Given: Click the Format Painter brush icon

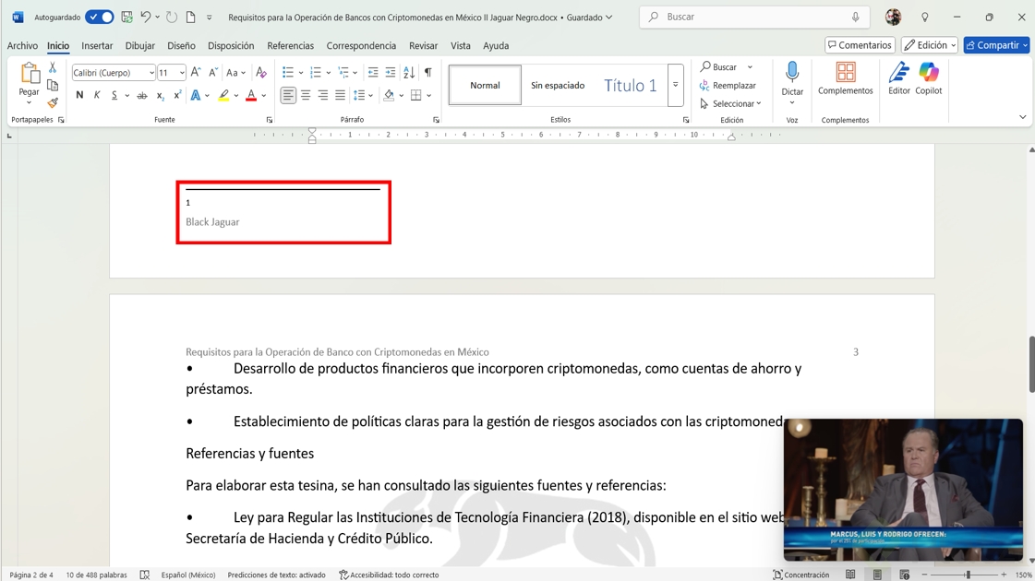Looking at the screenshot, I should (53, 102).
